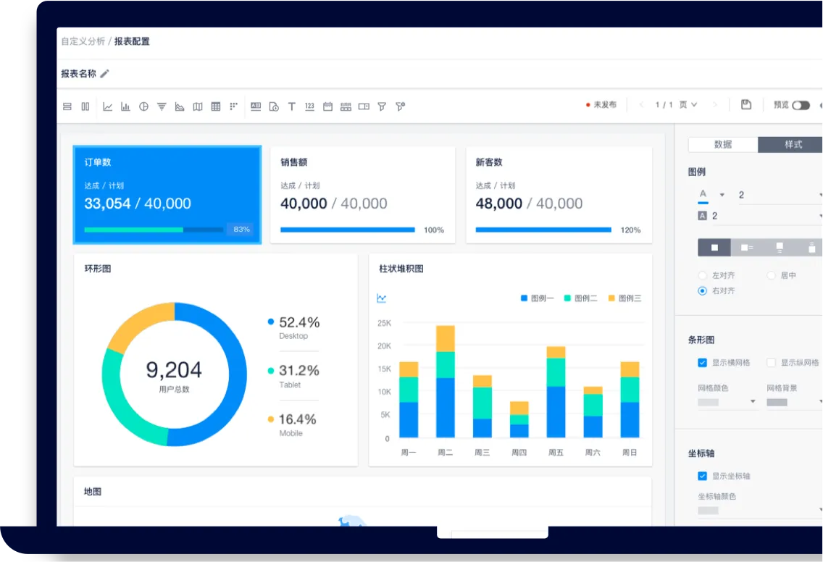Insert a line chart from toolbar
This screenshot has width=823, height=562.
108,106
